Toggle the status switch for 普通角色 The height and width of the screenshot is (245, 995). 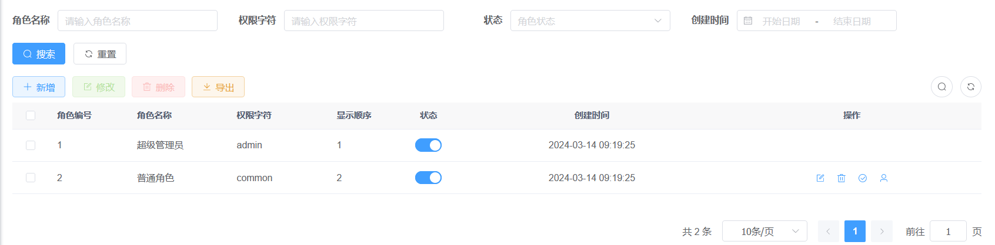(x=428, y=178)
